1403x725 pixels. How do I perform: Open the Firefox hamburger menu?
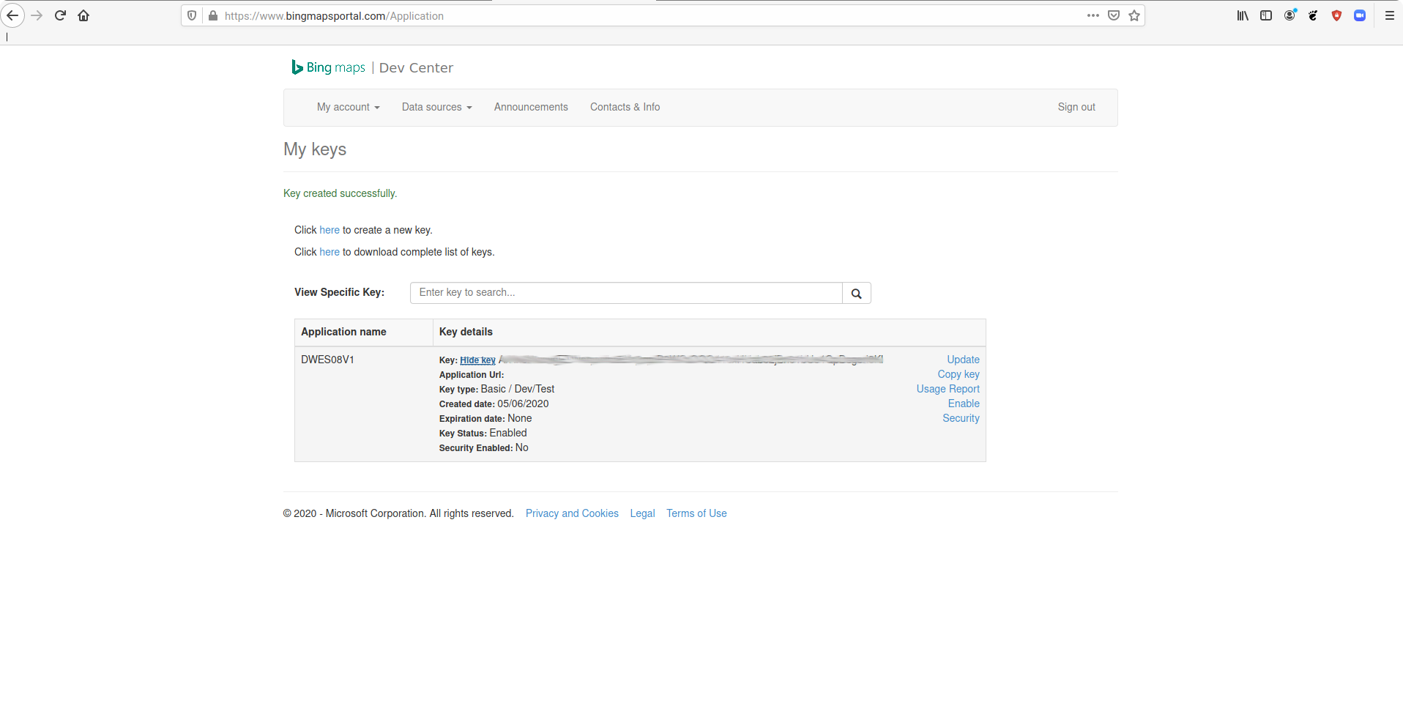1389,15
